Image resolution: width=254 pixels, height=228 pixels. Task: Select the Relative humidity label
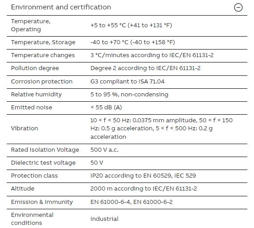(36, 95)
